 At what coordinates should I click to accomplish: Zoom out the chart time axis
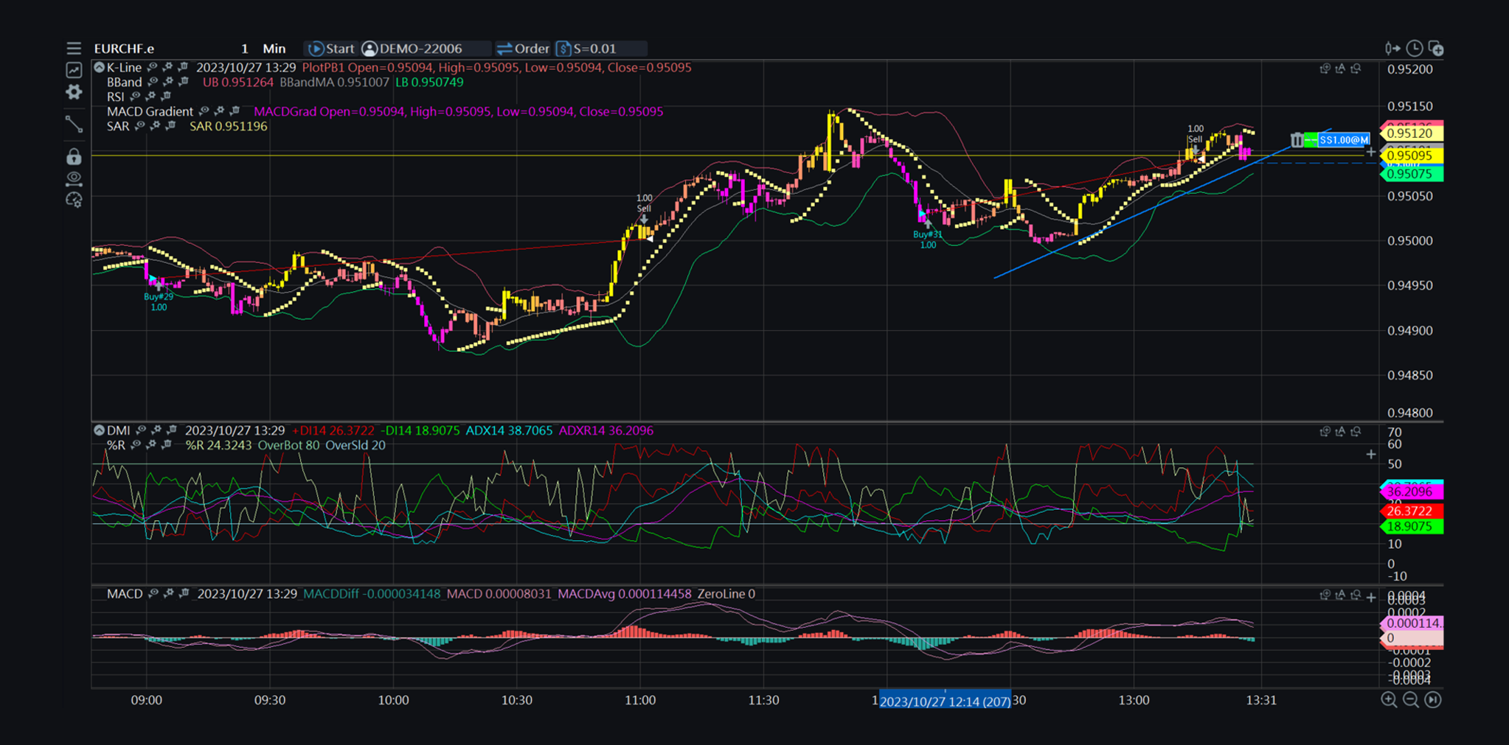click(x=1411, y=700)
